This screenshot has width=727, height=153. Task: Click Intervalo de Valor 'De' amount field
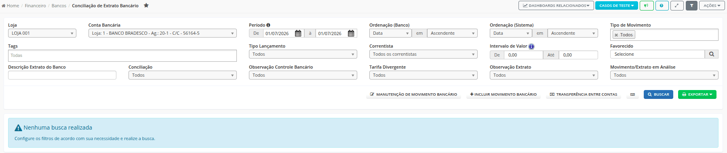(523, 55)
